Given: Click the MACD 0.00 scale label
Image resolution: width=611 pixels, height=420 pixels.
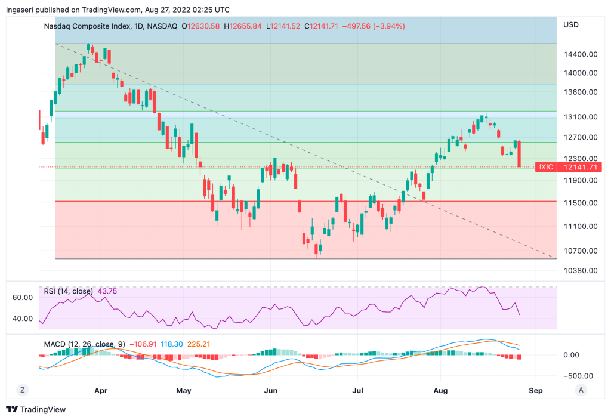Looking at the screenshot, I should click(571, 355).
